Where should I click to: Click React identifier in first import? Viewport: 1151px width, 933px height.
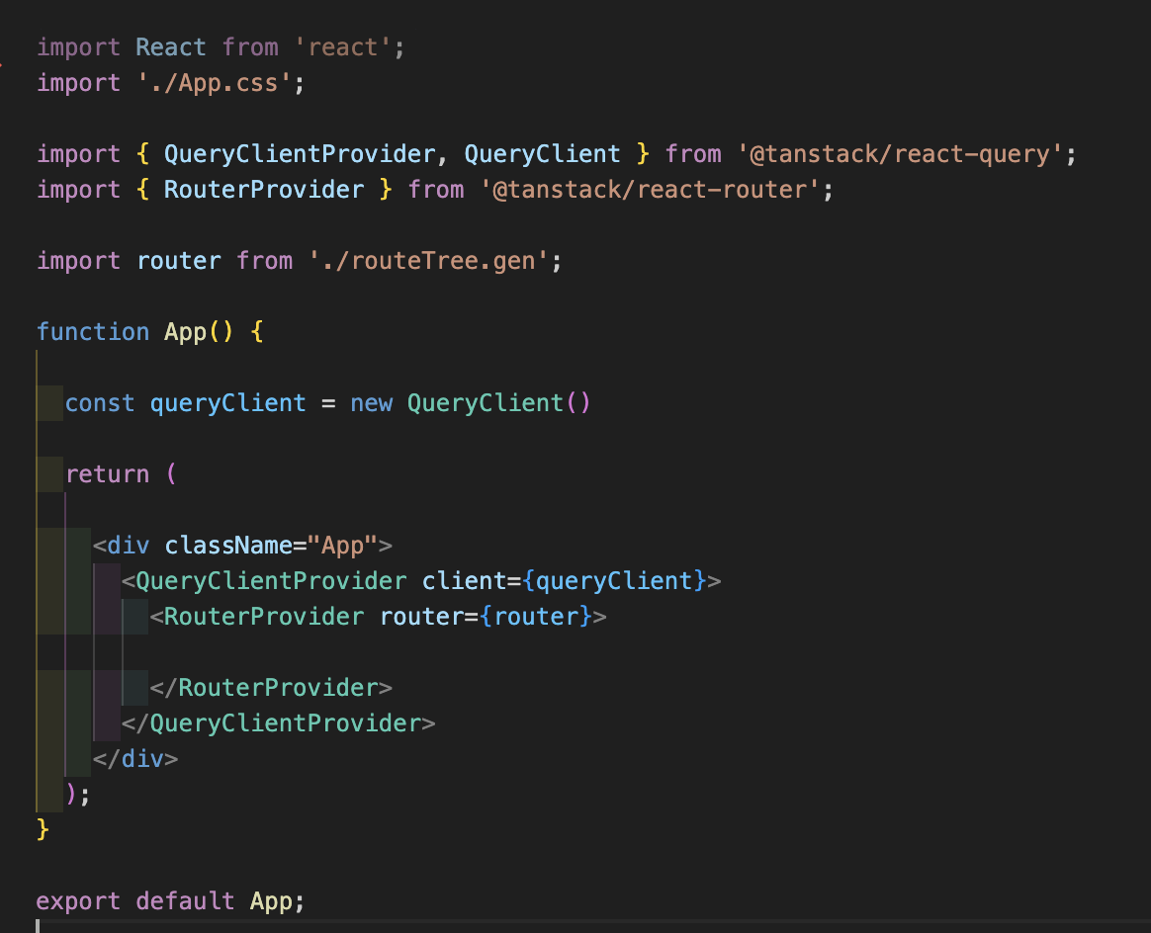tap(171, 47)
